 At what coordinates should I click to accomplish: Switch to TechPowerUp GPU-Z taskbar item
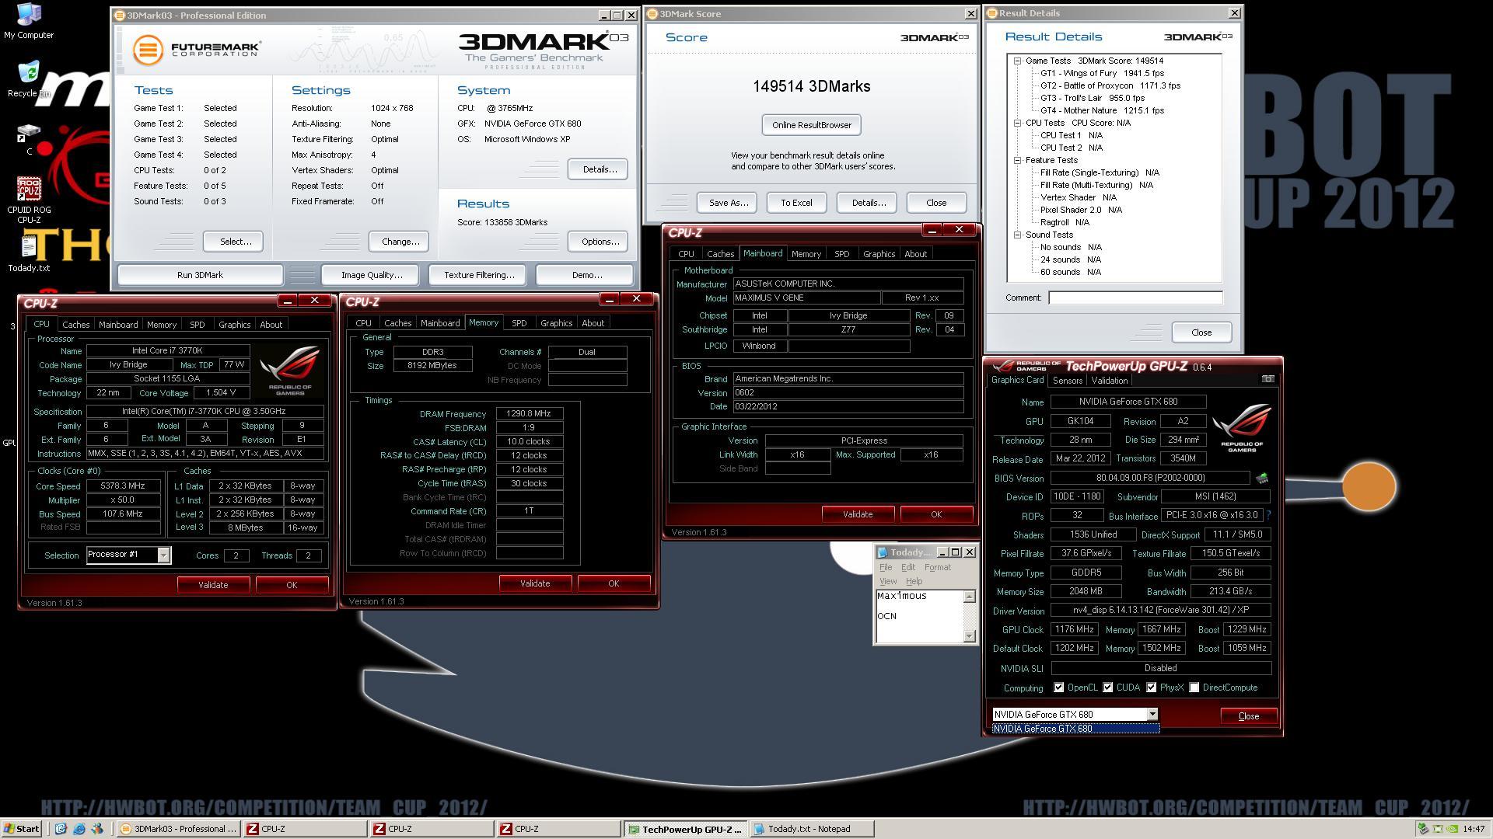pyautogui.click(x=686, y=829)
